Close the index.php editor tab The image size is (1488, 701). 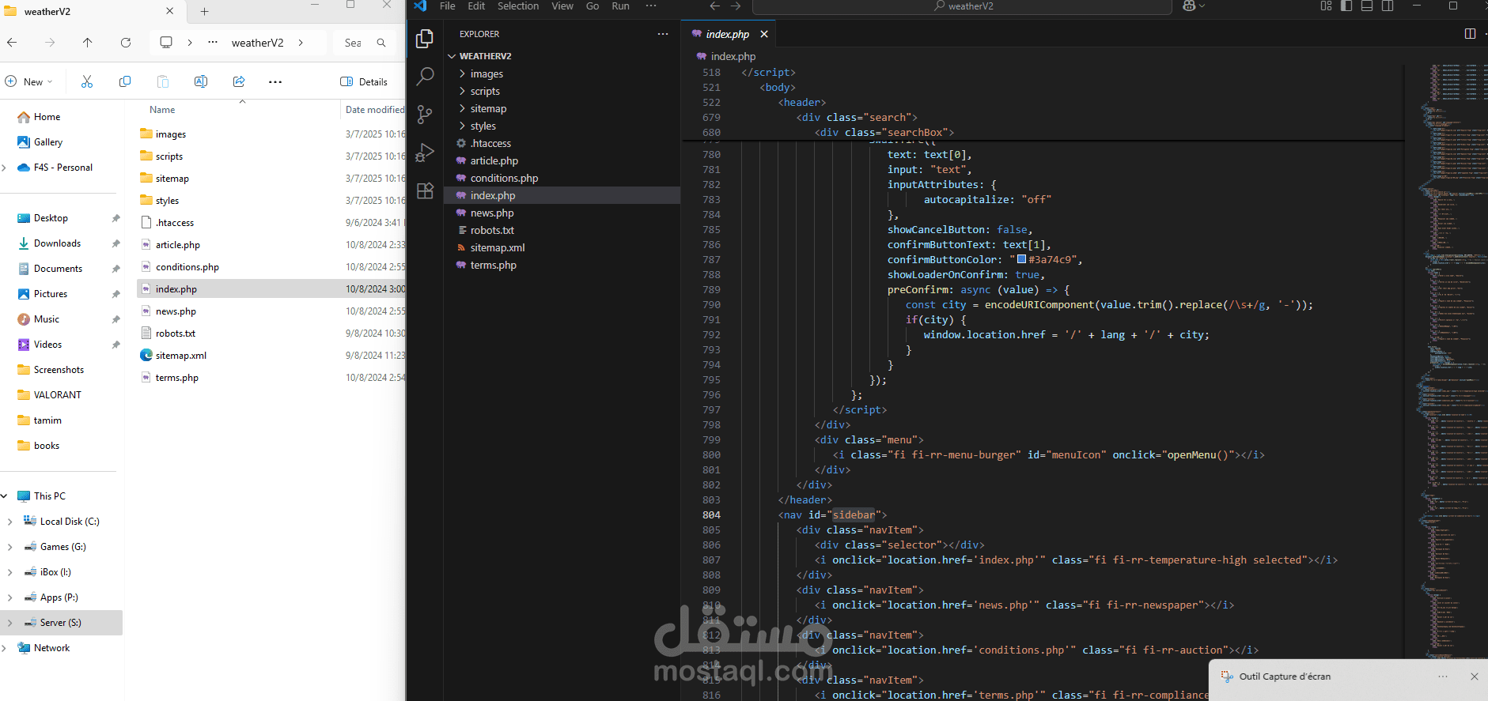(764, 34)
